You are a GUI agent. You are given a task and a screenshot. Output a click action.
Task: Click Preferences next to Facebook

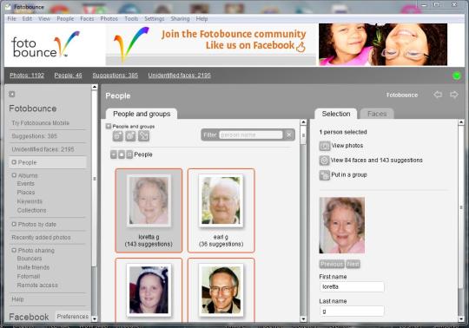73,317
